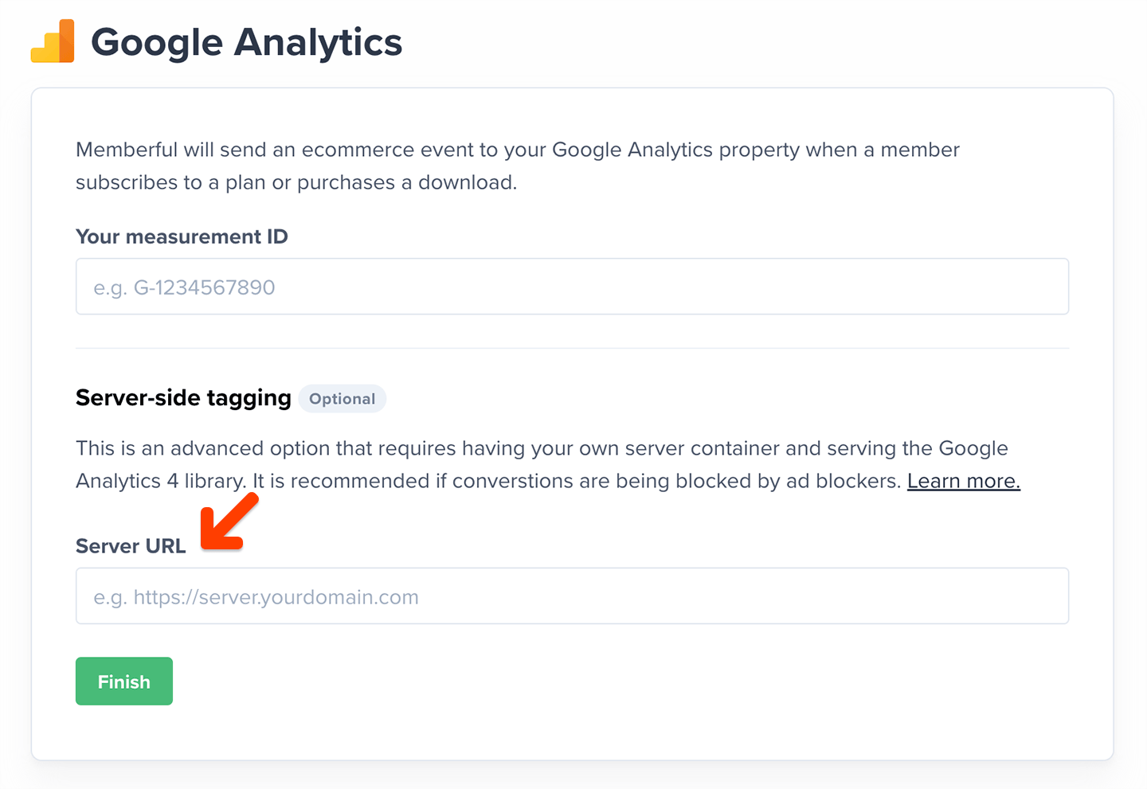Click the red arrow annotation
The height and width of the screenshot is (789, 1147).
point(229,522)
